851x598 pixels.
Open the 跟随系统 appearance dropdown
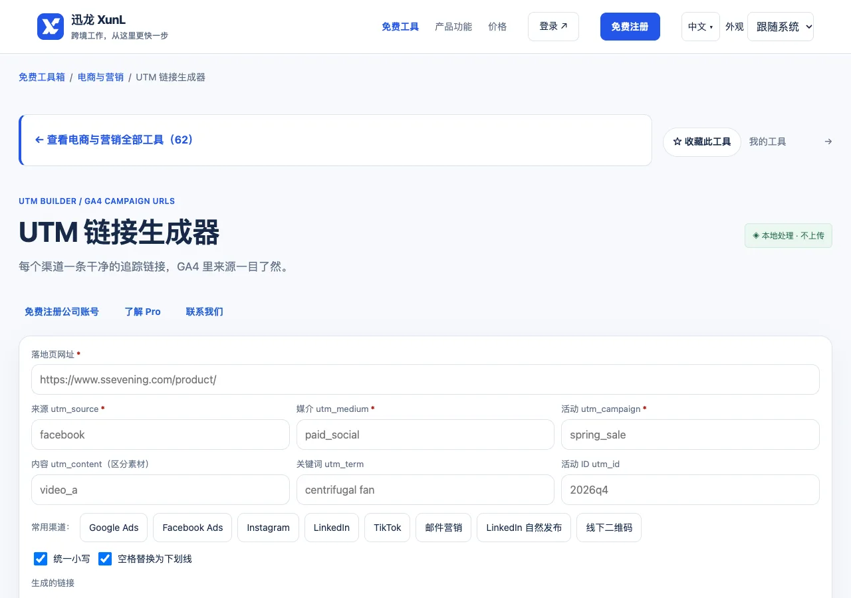pos(781,27)
